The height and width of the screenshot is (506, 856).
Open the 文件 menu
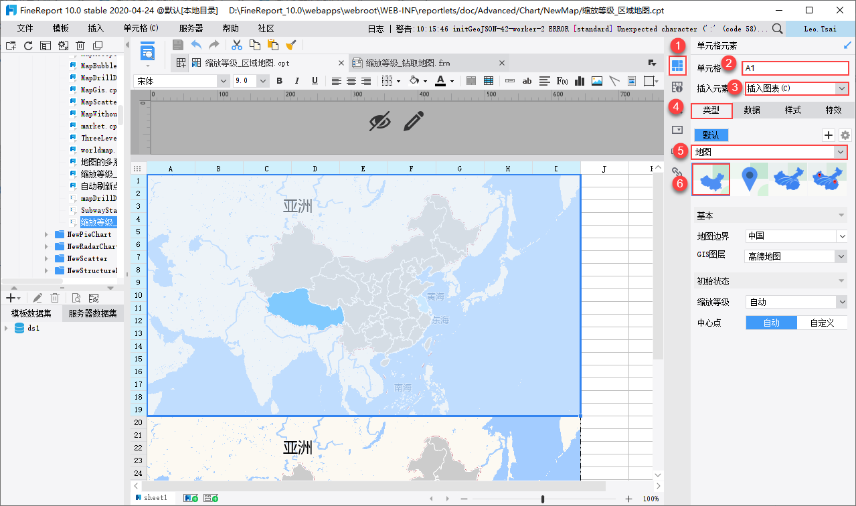tap(25, 29)
